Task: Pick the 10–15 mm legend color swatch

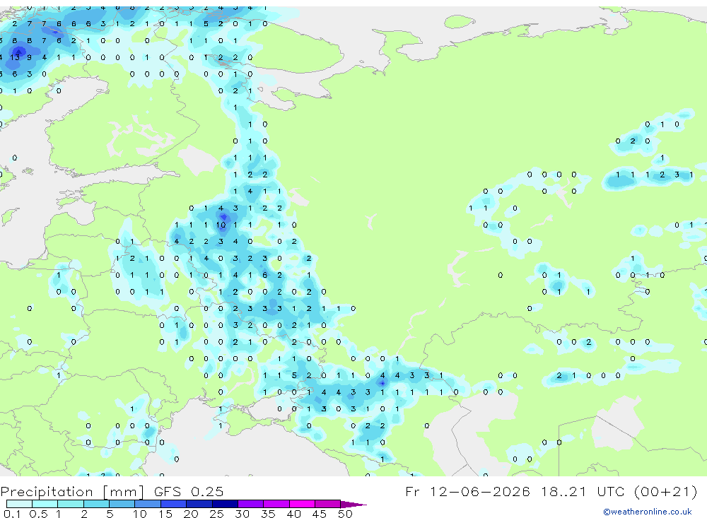Action: pos(148,504)
